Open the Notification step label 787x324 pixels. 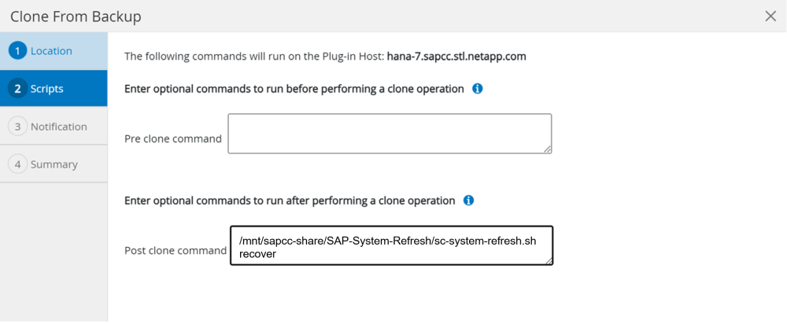coord(59,127)
